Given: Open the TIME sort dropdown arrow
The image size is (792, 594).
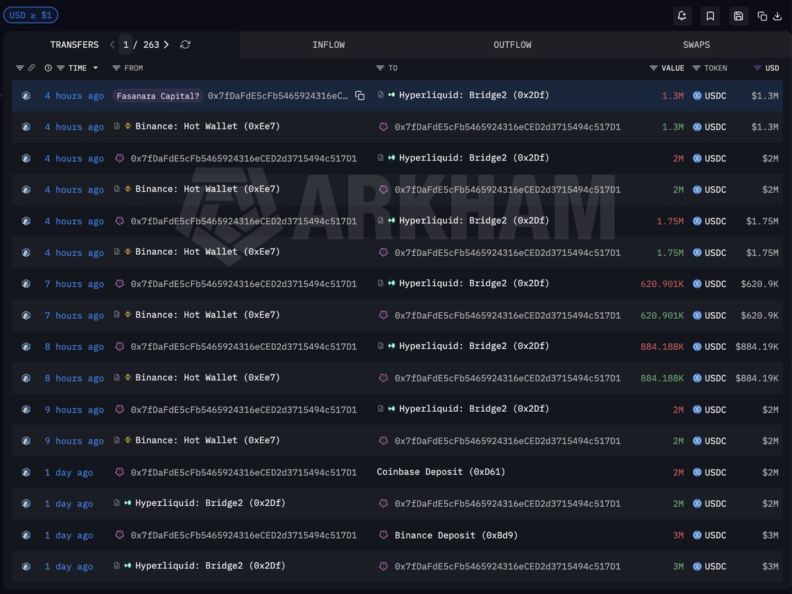Looking at the screenshot, I should (95, 68).
